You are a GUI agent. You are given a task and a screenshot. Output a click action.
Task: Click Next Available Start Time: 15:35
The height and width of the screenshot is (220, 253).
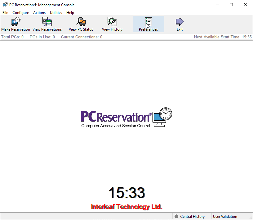(223, 37)
